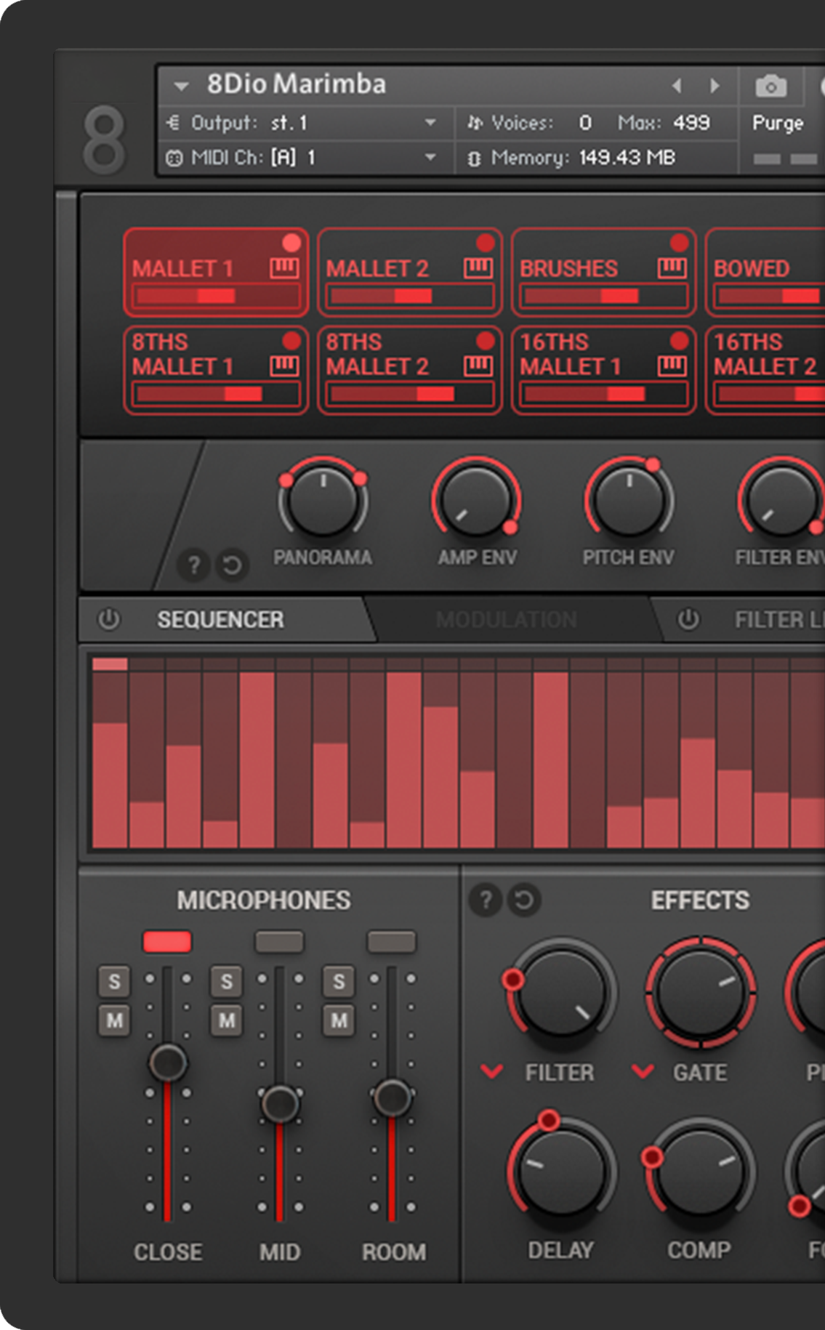Adjust the 8THS MALLET 2 volume bar
825x1330 pixels.
point(410,394)
